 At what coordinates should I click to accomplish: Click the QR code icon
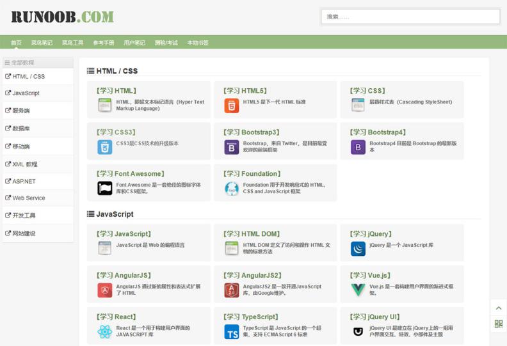click(x=499, y=324)
